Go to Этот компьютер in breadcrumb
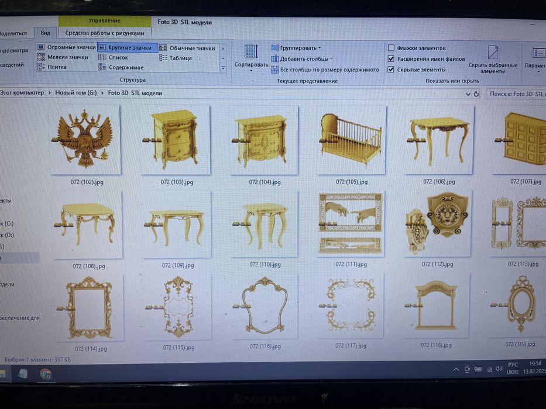This screenshot has height=409, width=546. pyautogui.click(x=22, y=92)
